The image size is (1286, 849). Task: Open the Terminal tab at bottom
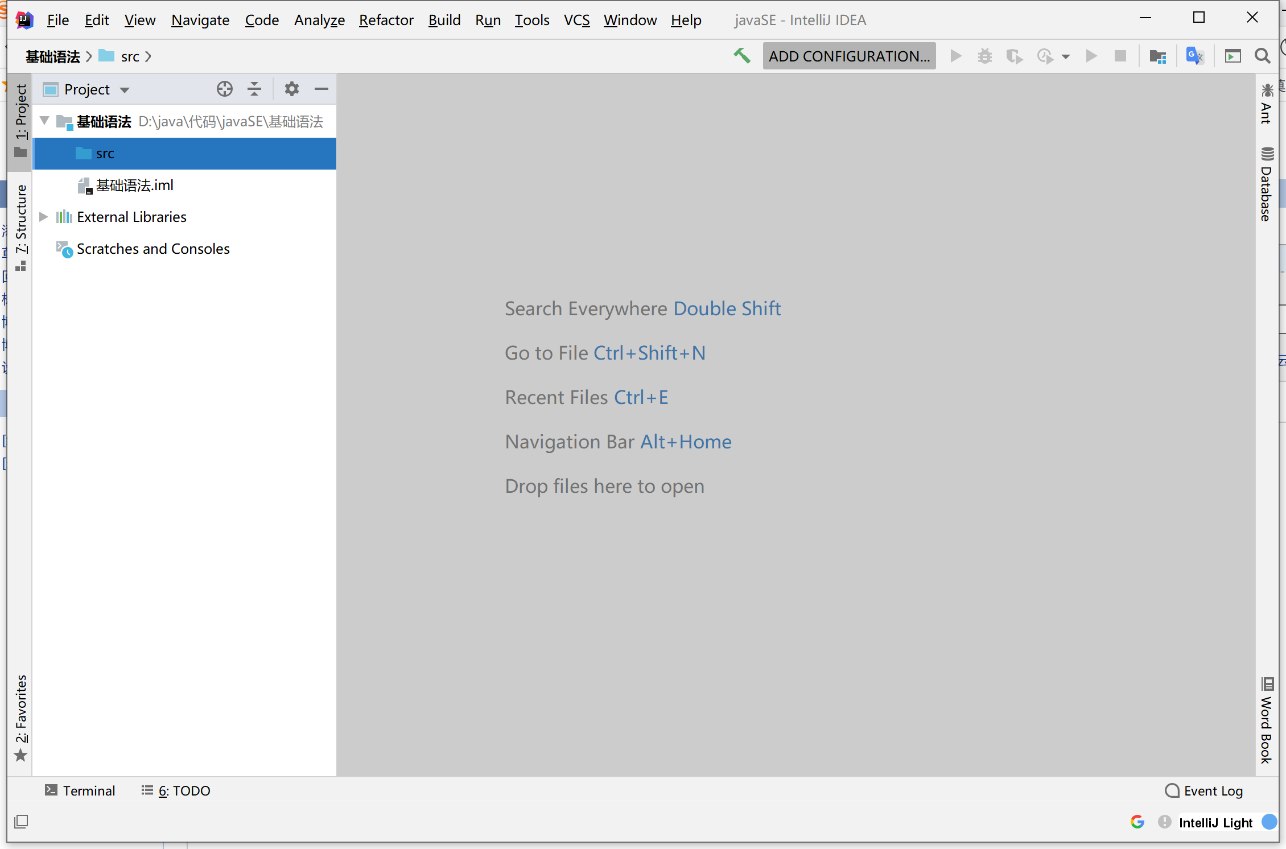(x=80, y=790)
